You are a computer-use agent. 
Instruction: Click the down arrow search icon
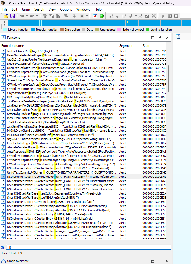(74, 16)
